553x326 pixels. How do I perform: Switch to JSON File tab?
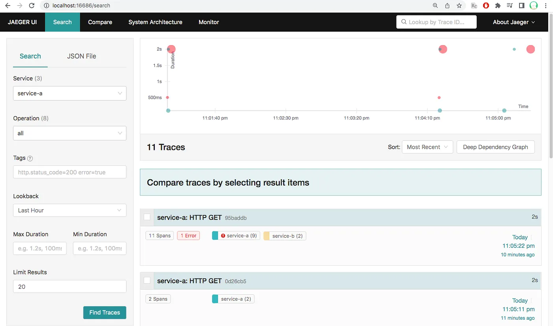pyautogui.click(x=81, y=56)
